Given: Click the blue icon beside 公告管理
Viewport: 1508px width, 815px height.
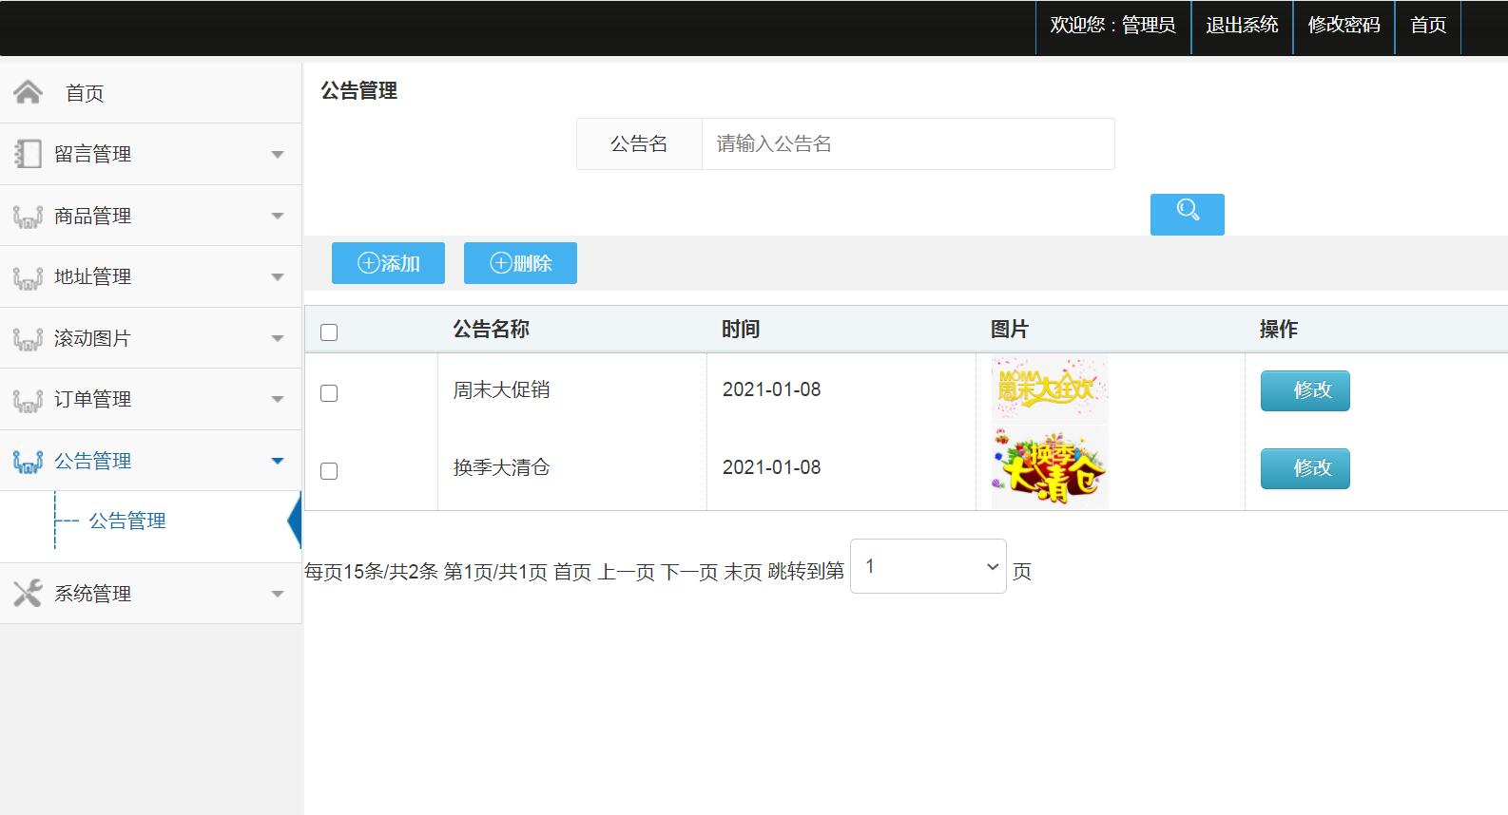Looking at the screenshot, I should [x=28, y=461].
